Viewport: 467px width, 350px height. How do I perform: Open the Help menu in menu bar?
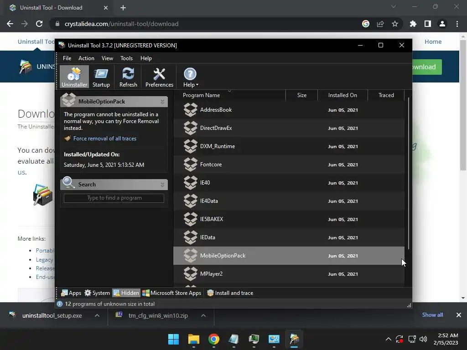pyautogui.click(x=146, y=58)
